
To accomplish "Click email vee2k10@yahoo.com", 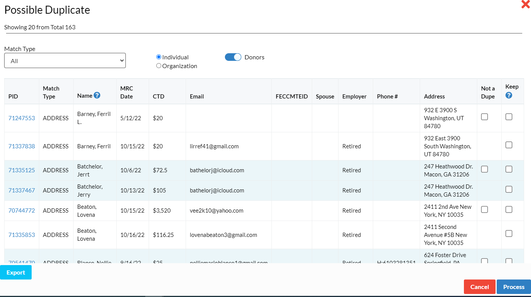I will coord(217,210).
